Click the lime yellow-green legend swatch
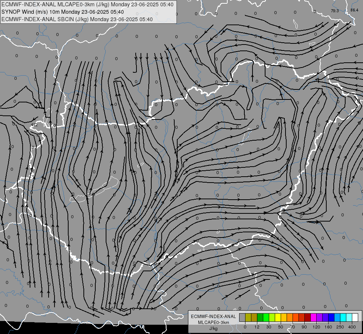The image size is (363, 334). coord(272,317)
